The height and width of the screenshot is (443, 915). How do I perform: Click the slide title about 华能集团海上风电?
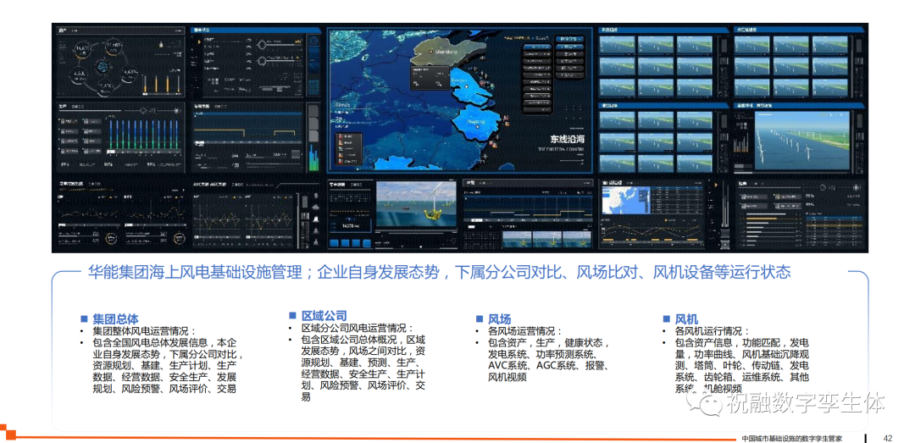pyautogui.click(x=439, y=272)
